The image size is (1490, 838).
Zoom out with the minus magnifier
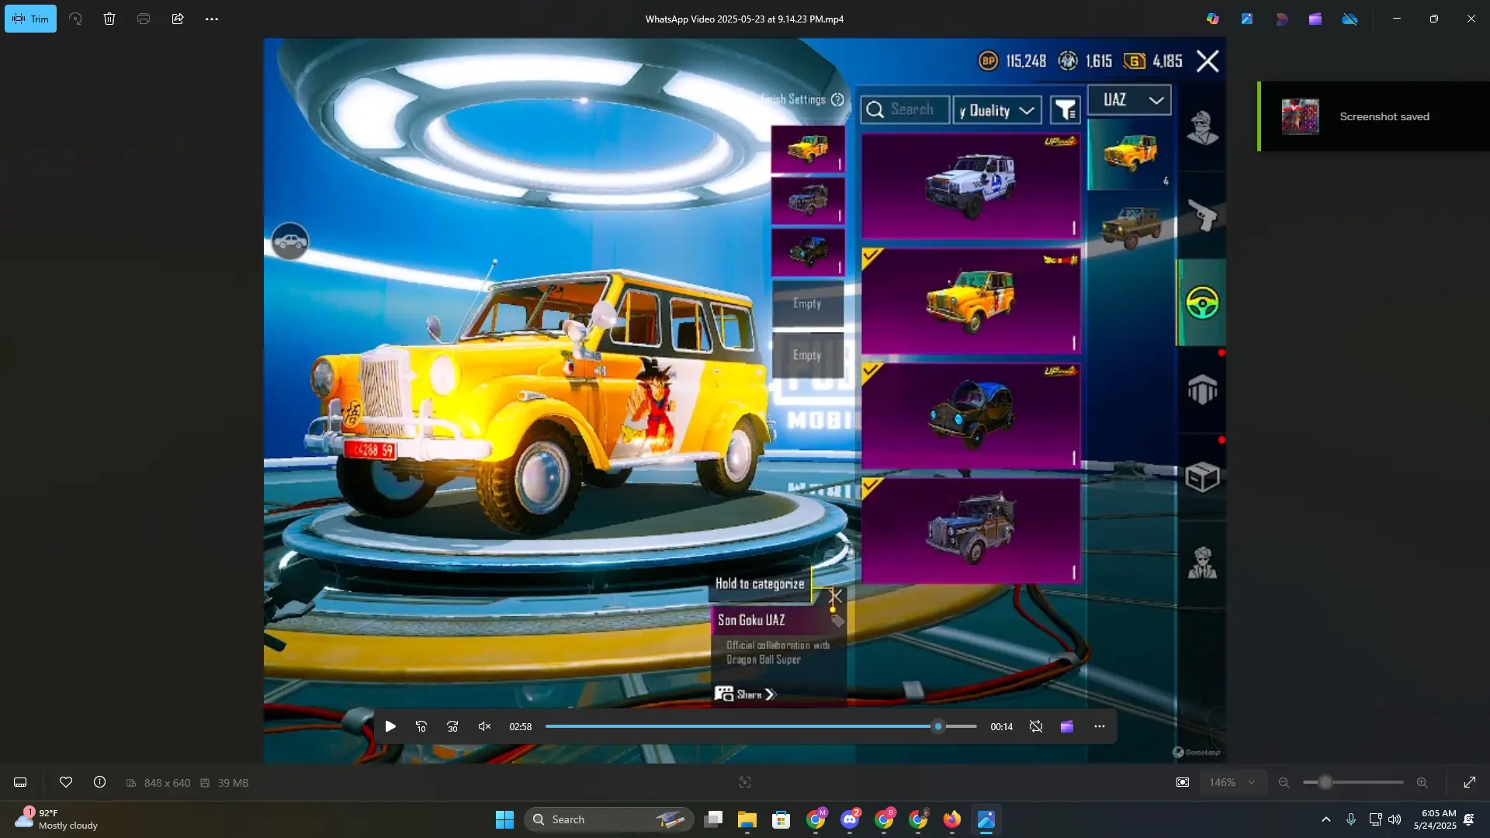click(1284, 782)
